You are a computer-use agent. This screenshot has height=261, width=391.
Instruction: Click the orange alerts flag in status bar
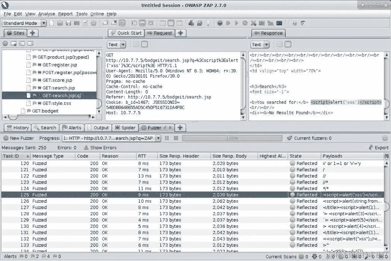tap(33, 256)
